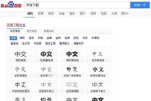151x101 pixels.
Task: Go to the 文库 tab
Action: point(114,13)
